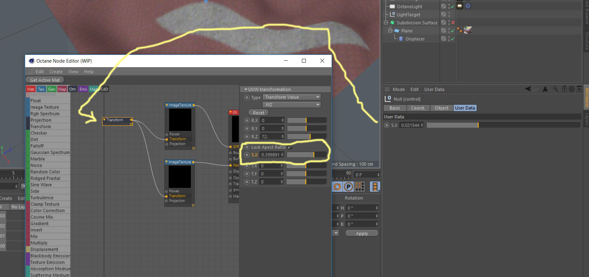Toggle the lock icon in Attributes panel
Viewport: 589px width, 277px height.
pos(564,89)
